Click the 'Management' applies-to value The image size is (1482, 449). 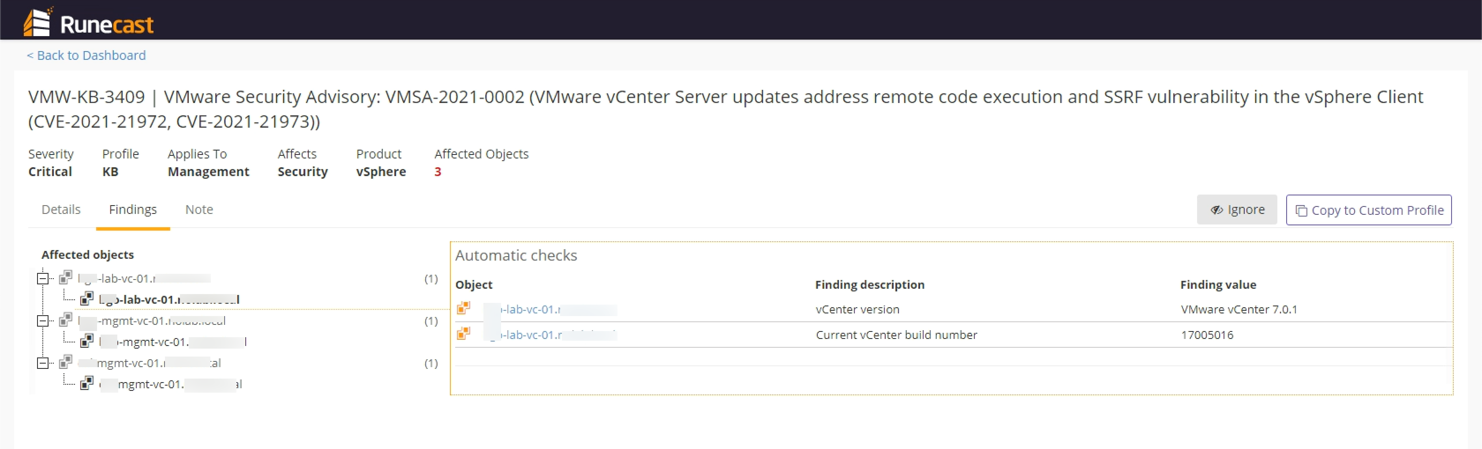[208, 172]
